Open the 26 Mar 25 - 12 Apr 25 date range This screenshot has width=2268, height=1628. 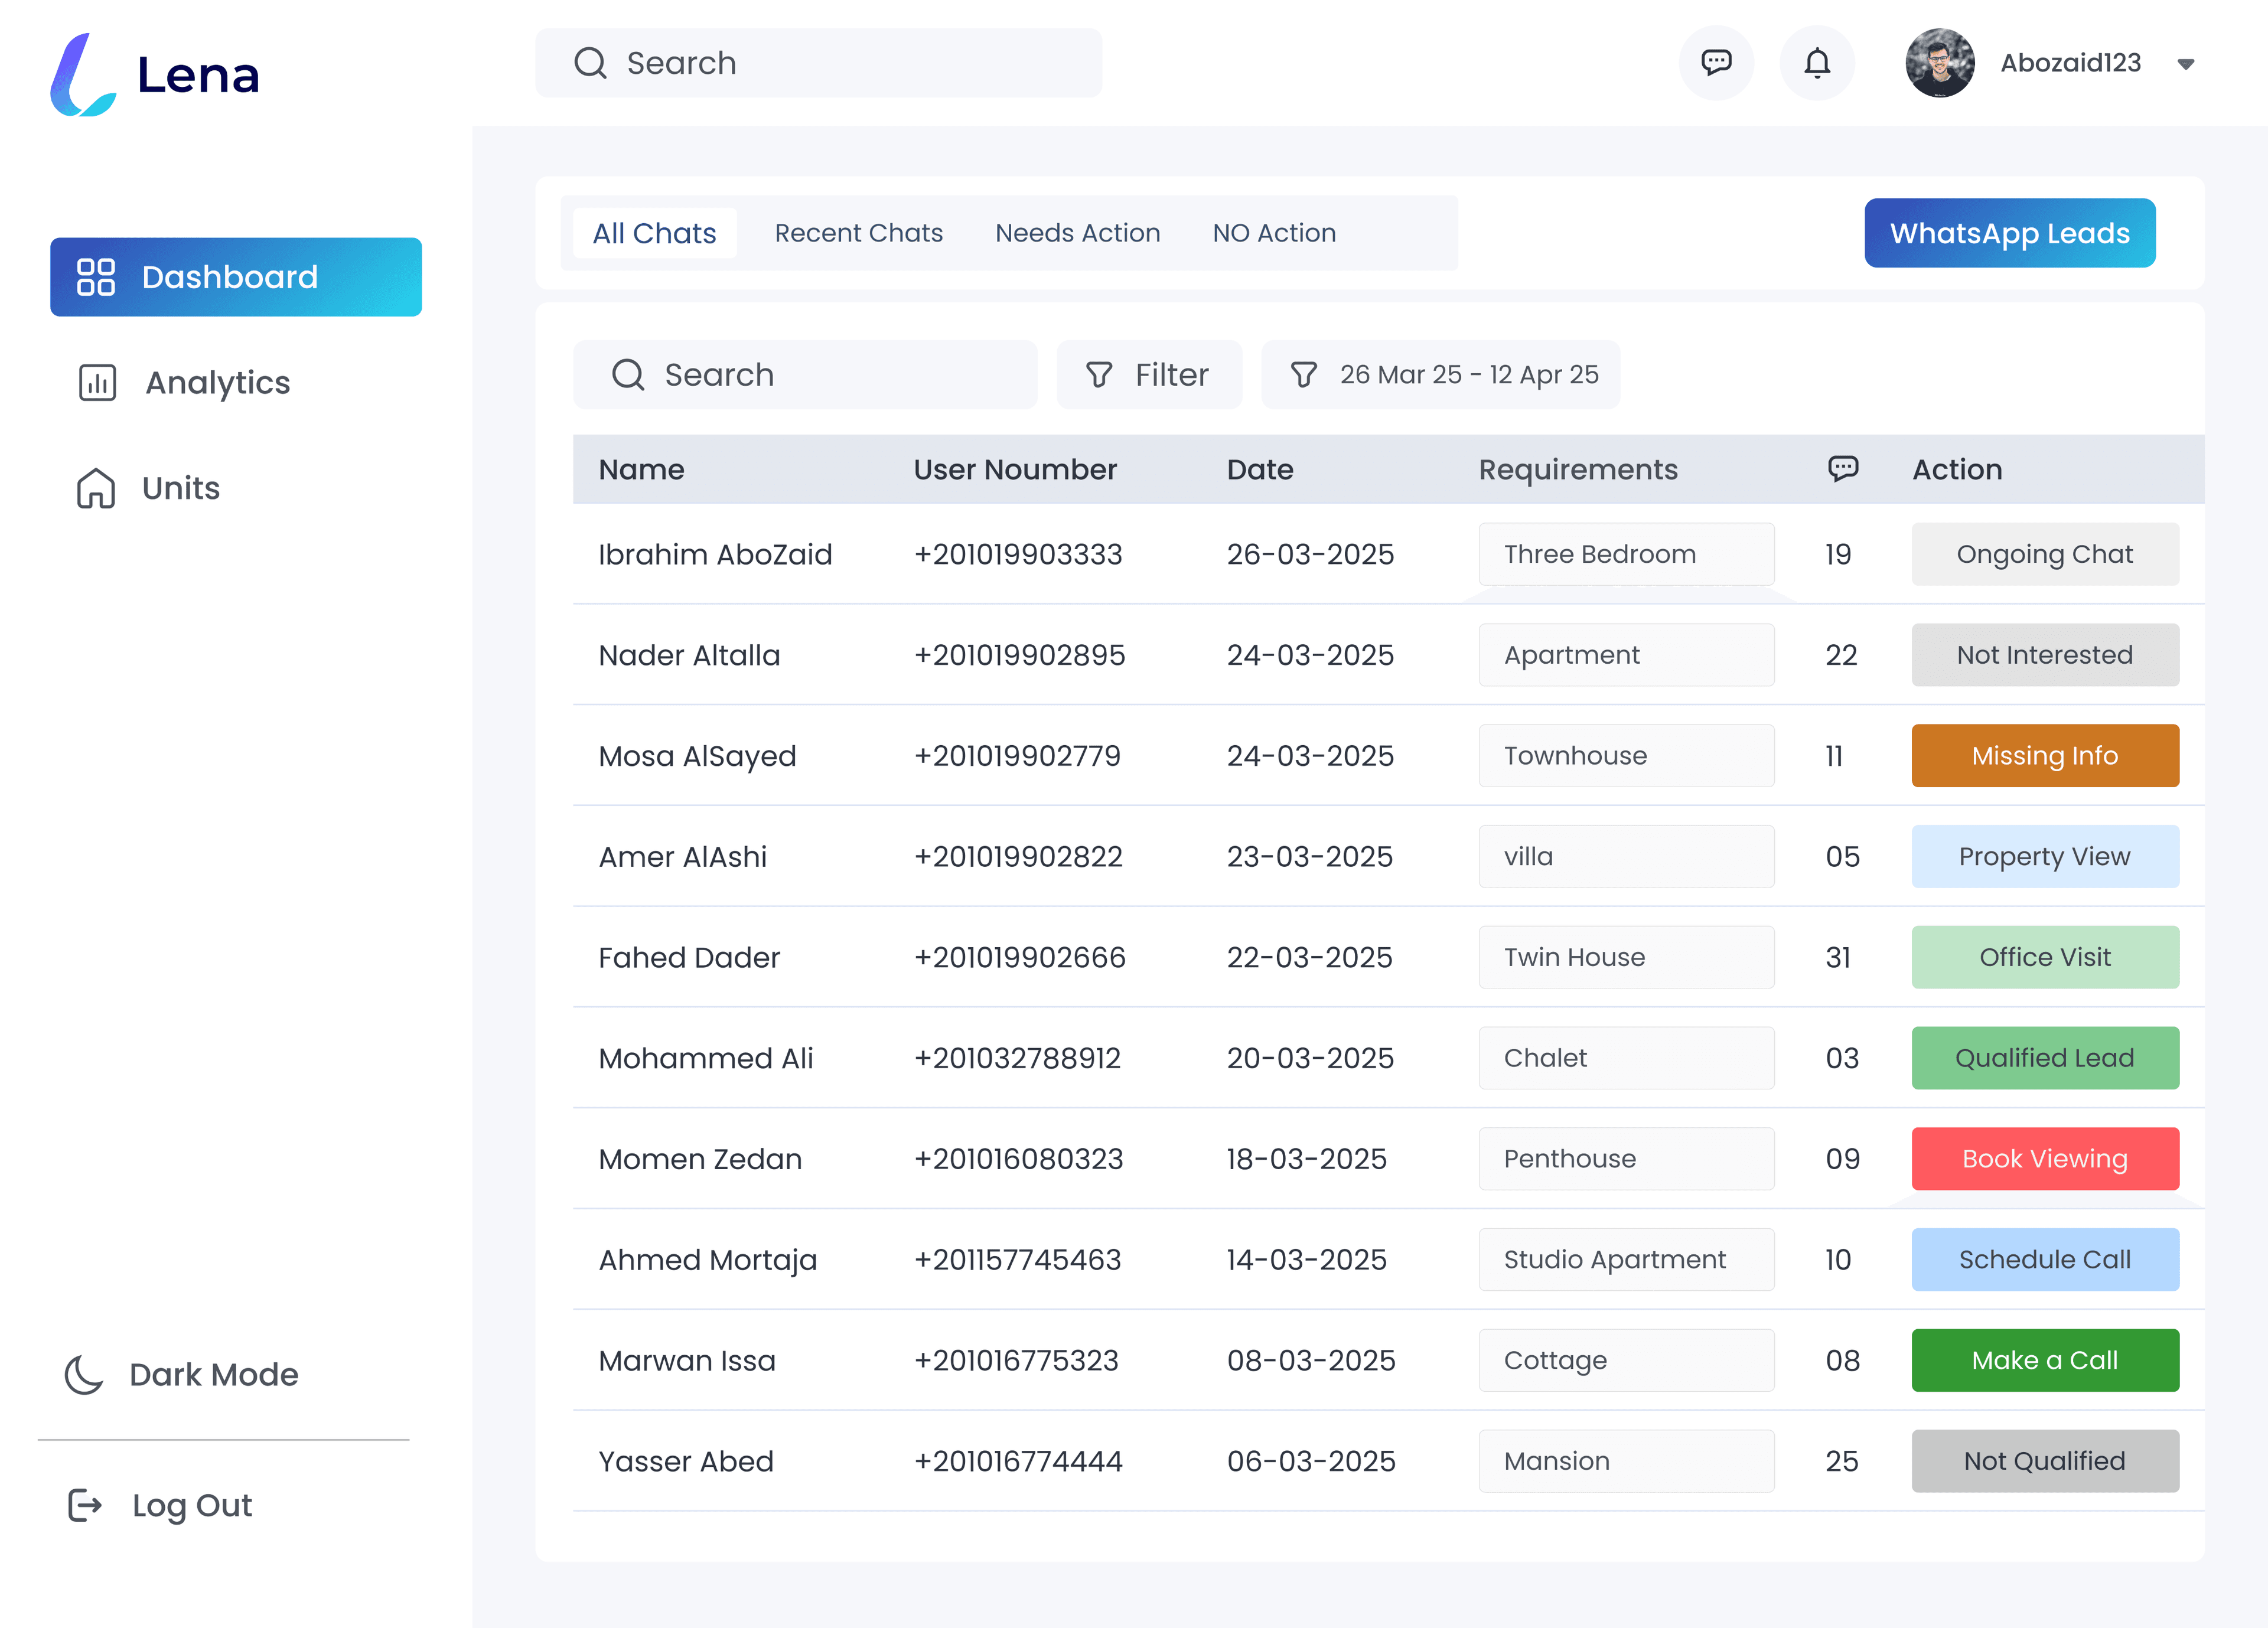tap(1441, 375)
